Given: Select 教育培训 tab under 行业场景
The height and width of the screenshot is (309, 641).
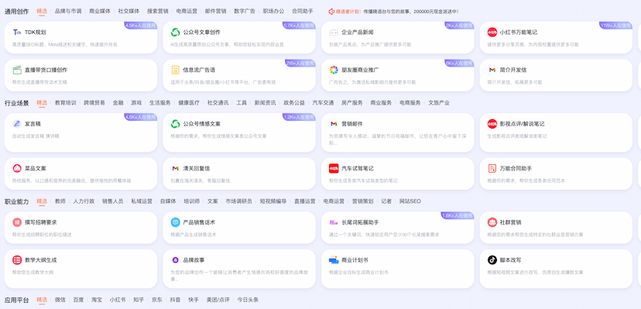Looking at the screenshot, I should (x=65, y=103).
